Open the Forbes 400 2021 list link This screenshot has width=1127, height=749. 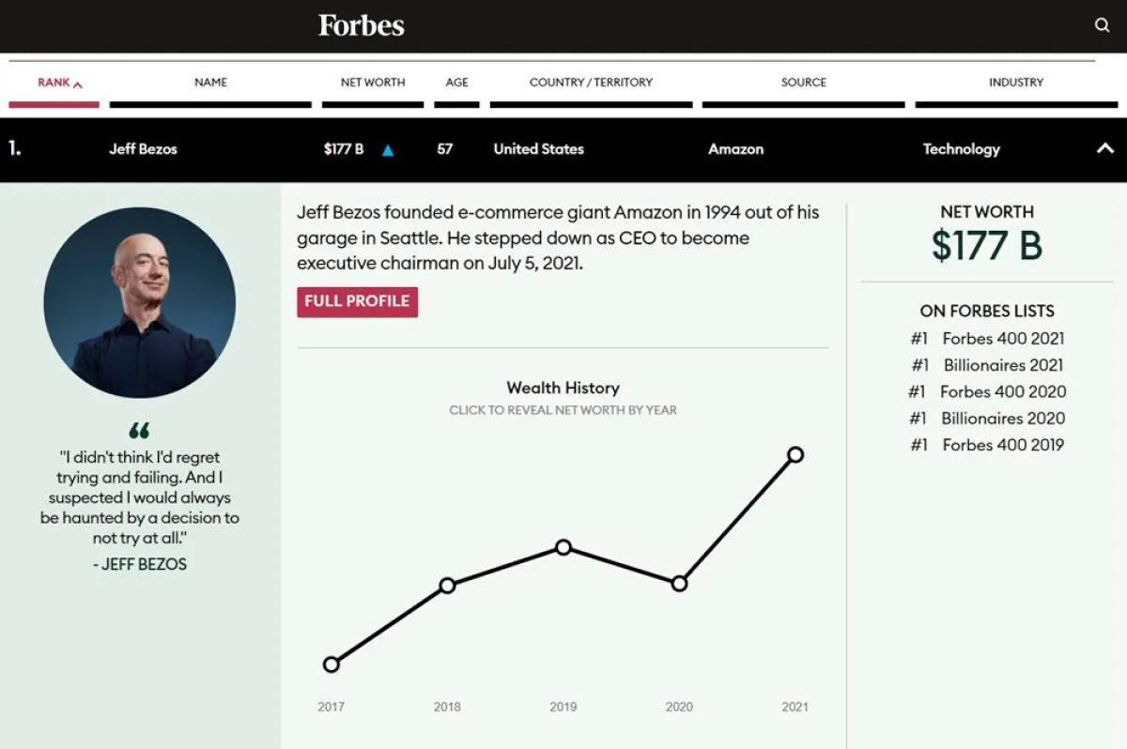click(x=1003, y=339)
